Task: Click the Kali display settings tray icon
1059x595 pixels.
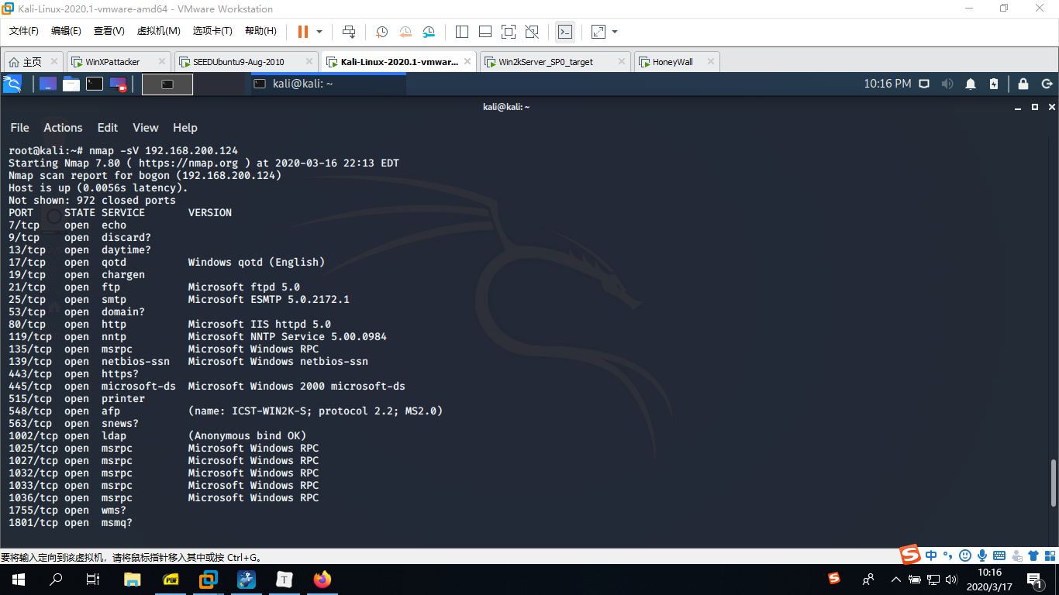Action: [924, 84]
